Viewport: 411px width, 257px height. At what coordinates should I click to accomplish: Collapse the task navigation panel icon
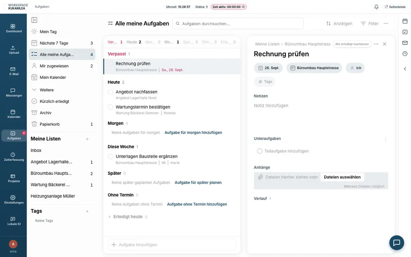point(34,20)
